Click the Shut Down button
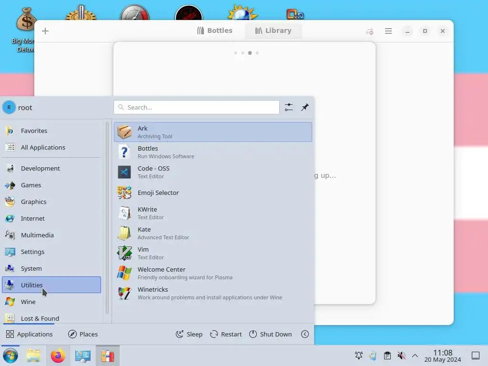 (271, 334)
